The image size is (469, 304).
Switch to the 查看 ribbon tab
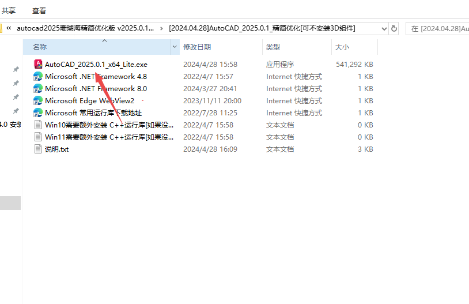point(39,10)
